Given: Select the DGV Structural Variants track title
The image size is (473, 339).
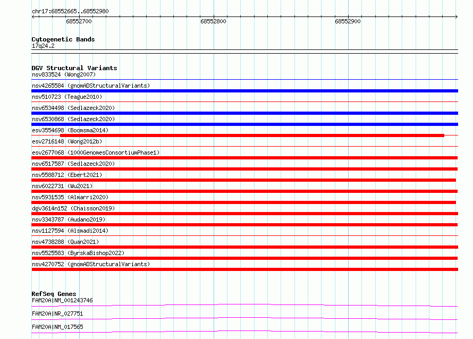Looking at the screenshot, I should click(x=74, y=68).
